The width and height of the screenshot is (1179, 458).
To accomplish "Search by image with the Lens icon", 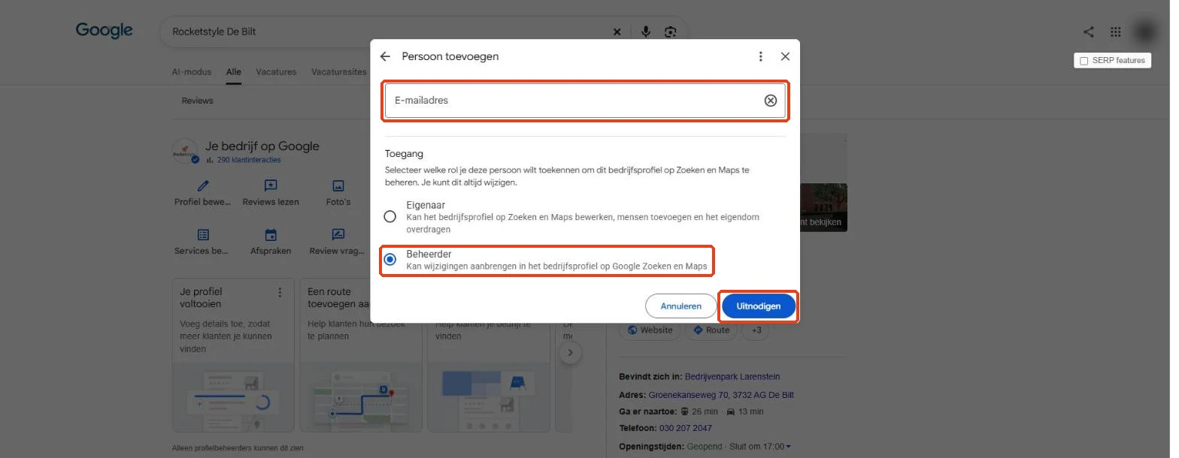I will [x=671, y=32].
